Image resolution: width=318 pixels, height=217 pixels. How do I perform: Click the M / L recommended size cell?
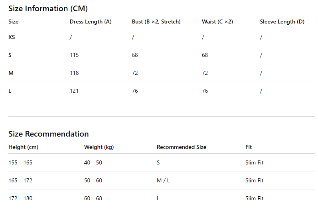coord(163,180)
